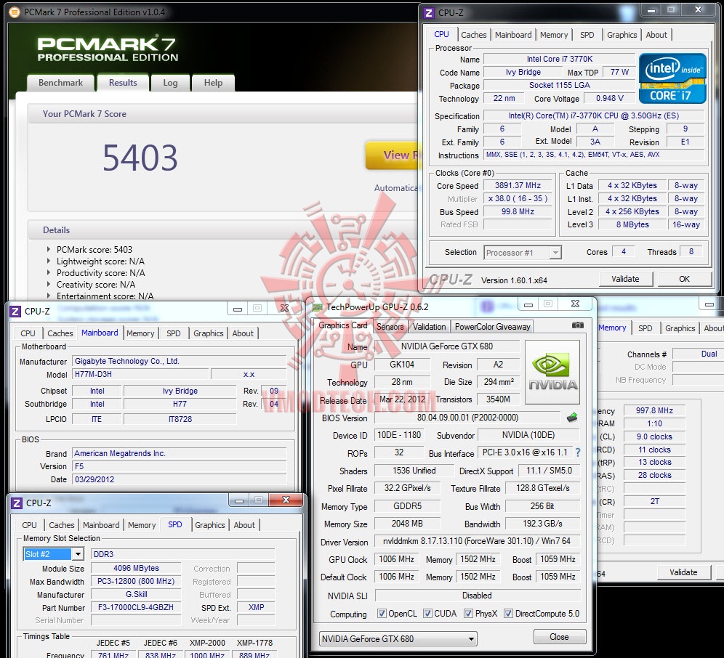Image resolution: width=724 pixels, height=658 pixels.
Task: Expand the Entertainment score detail row
Action: click(49, 296)
